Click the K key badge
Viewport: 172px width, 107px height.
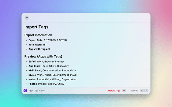(x=146, y=91)
